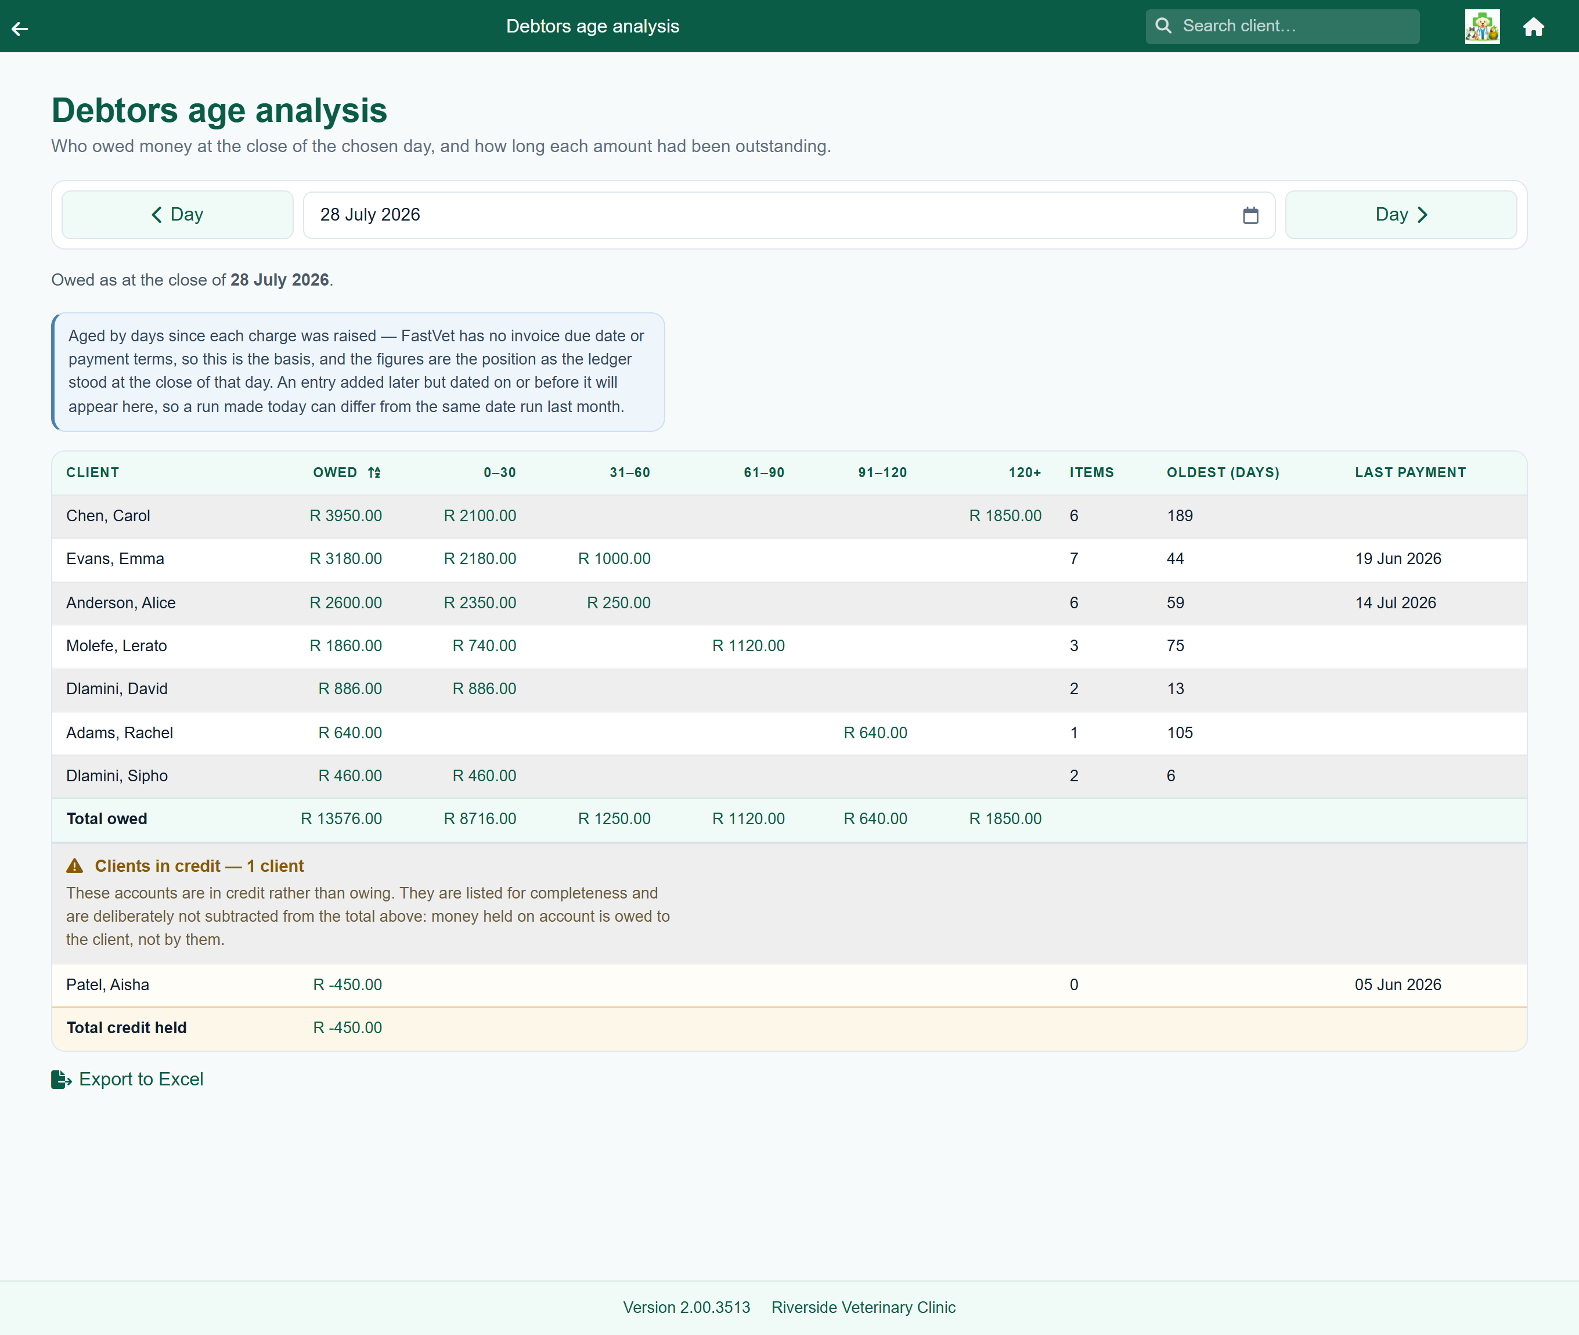Open the Anderson, Alice client row
This screenshot has width=1579, height=1335.
tap(789, 602)
